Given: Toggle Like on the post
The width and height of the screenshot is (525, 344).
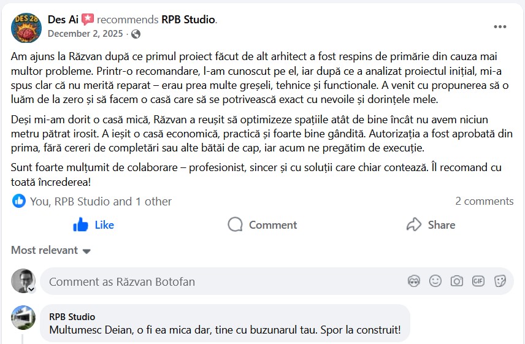Looking at the screenshot, I should (93, 225).
